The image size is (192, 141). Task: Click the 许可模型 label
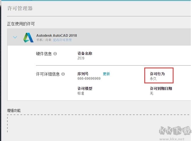[x=85, y=88]
